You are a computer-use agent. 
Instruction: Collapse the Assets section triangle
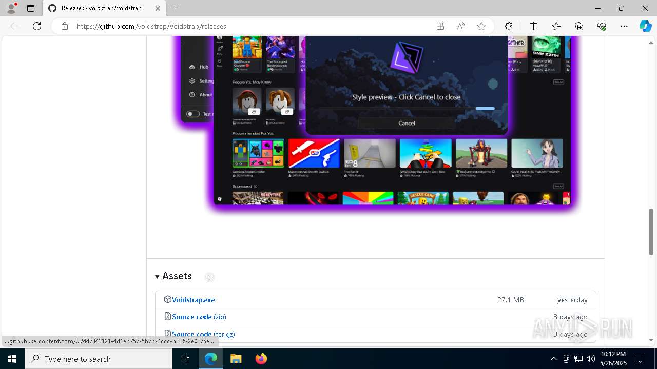[x=157, y=277]
